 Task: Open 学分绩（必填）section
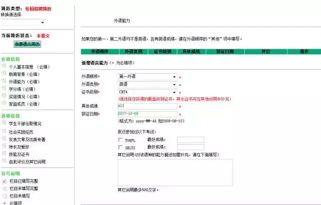tap(22, 89)
